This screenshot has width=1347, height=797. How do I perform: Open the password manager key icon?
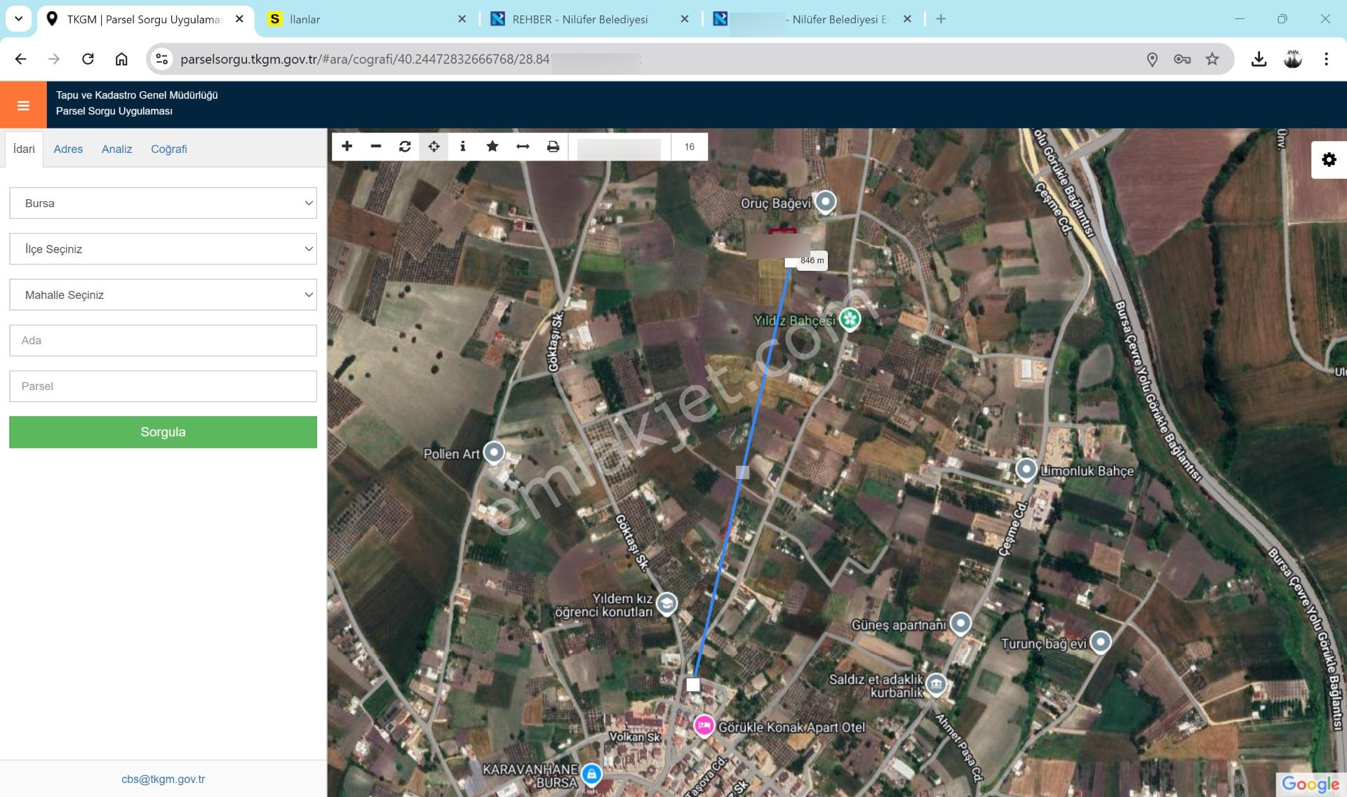tap(1182, 59)
